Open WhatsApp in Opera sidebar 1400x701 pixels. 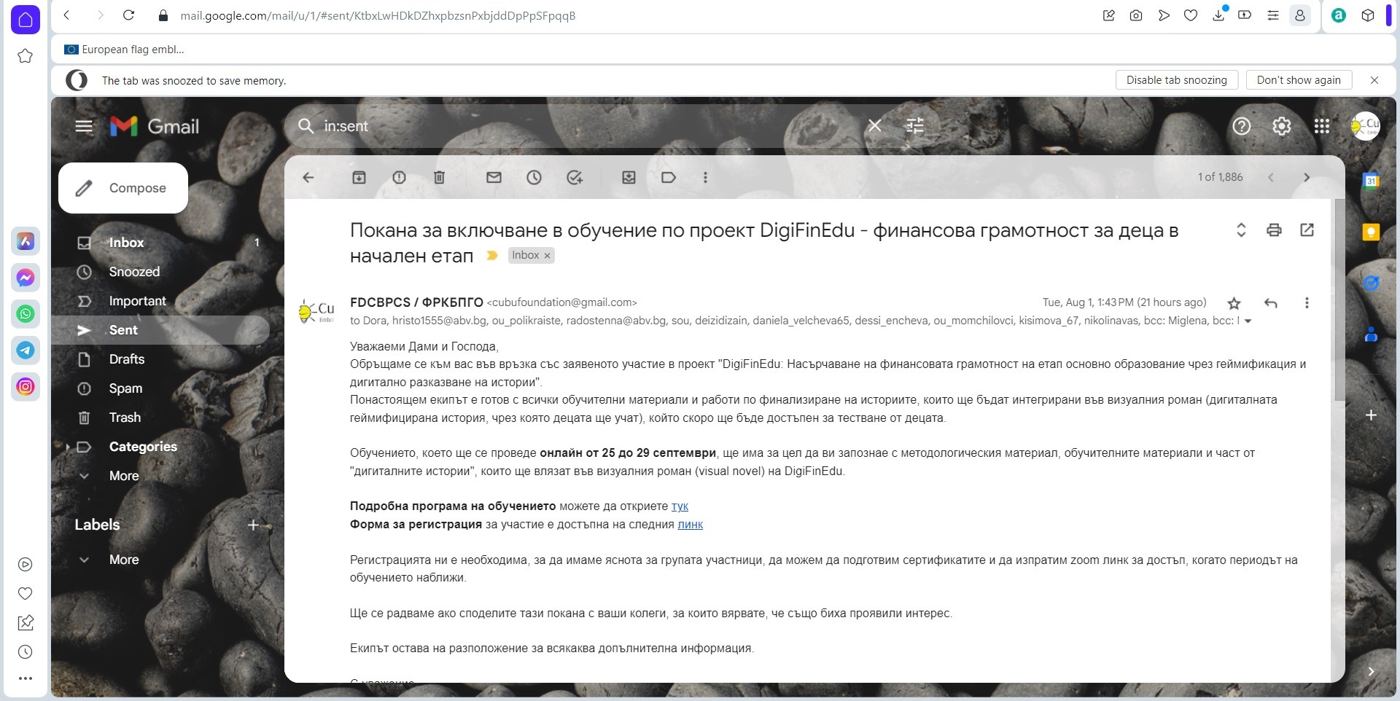(x=26, y=314)
